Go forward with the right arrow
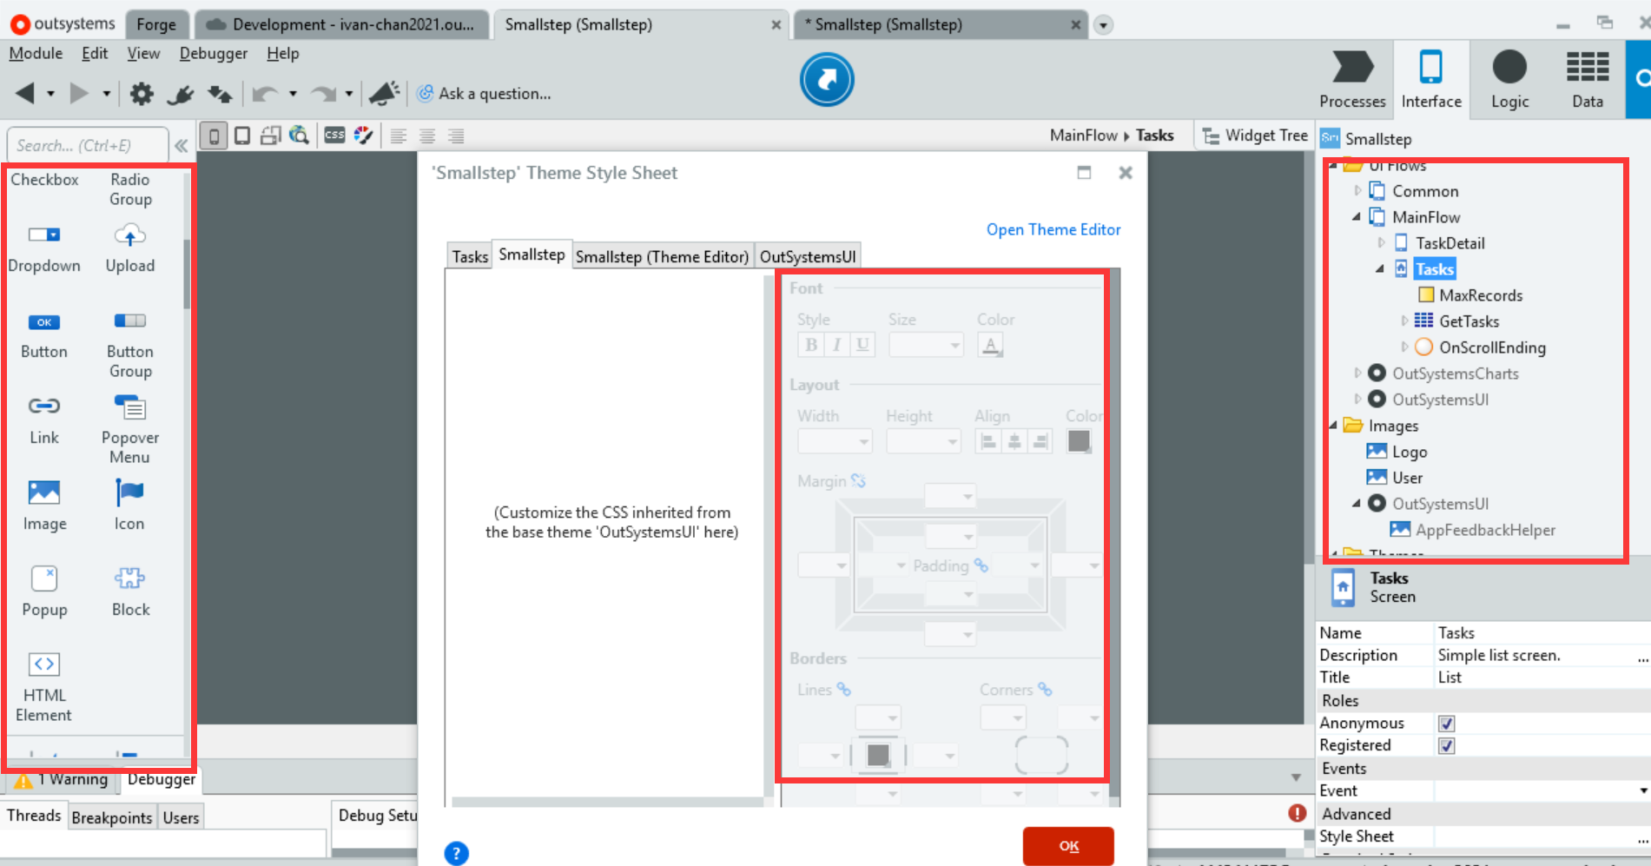1651x866 pixels. (79, 93)
